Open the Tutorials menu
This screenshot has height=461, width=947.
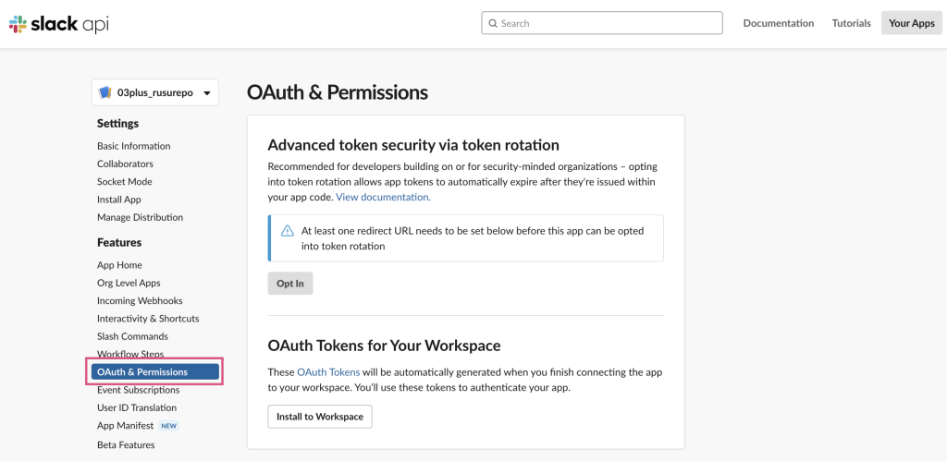pyautogui.click(x=851, y=23)
